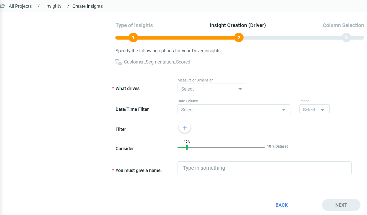Open the Insights breadcrumb link

pyautogui.click(x=53, y=6)
